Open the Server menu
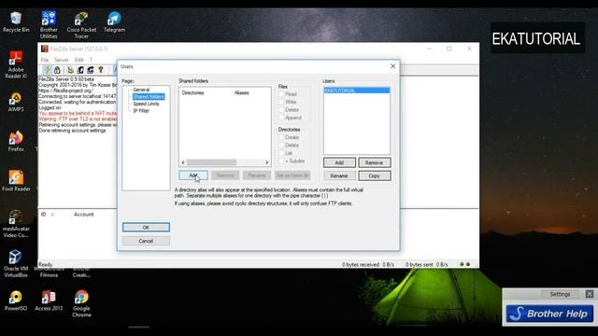Image resolution: width=598 pixels, height=336 pixels. pos(62,60)
